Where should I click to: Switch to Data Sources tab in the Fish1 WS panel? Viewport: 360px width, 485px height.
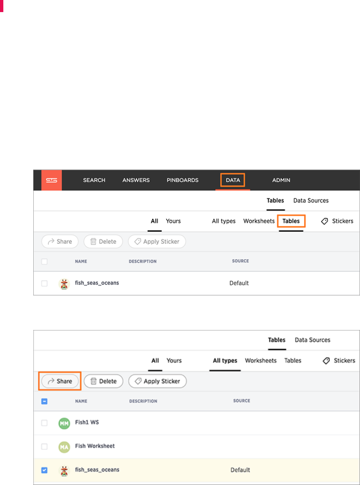point(313,340)
